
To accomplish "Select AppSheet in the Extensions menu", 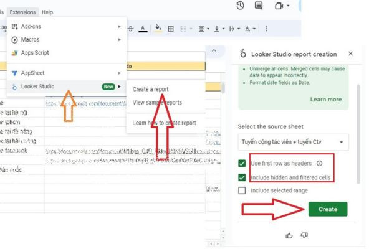I will (x=67, y=73).
